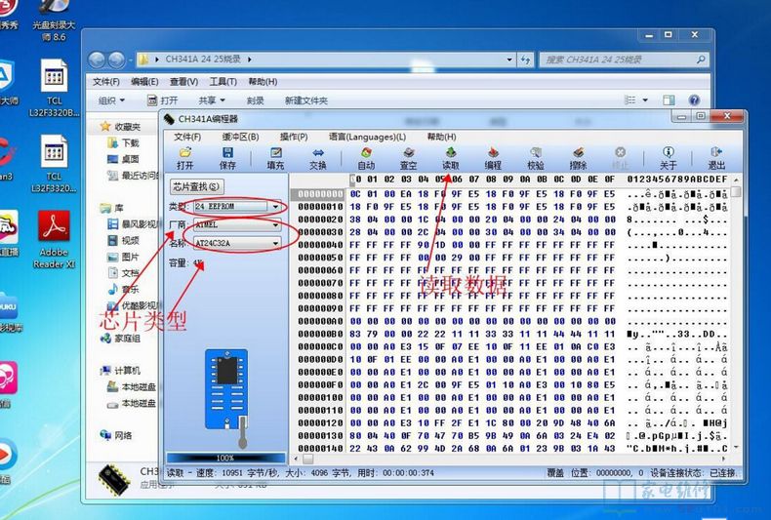Open Explorer view options dropdown arrow

(645, 100)
